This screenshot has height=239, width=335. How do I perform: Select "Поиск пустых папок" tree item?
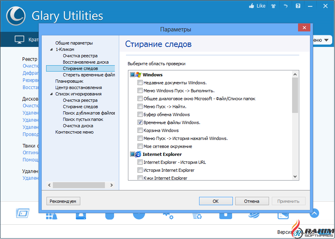coord(83,119)
